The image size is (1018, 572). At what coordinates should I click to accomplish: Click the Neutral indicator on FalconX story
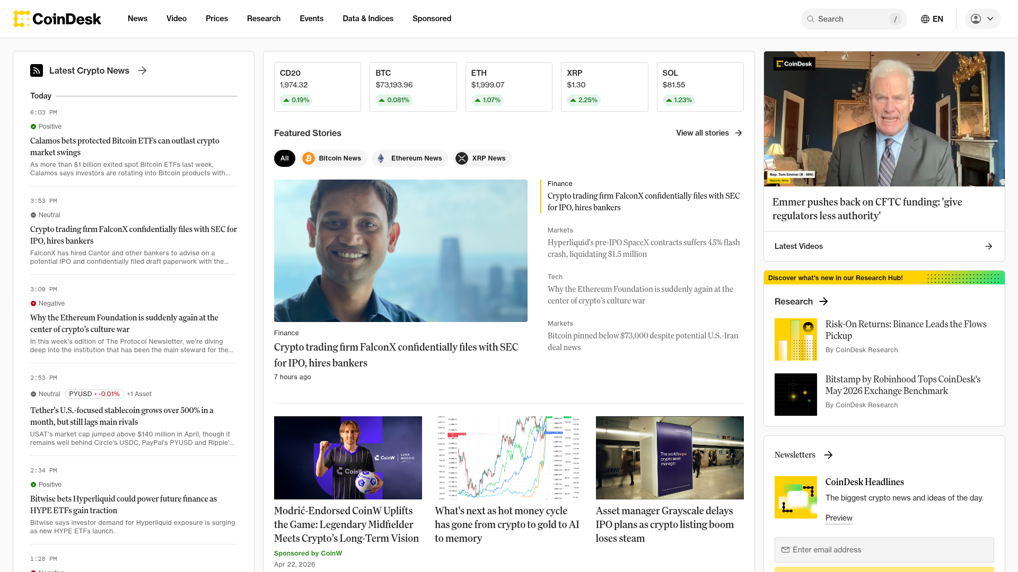[33, 215]
